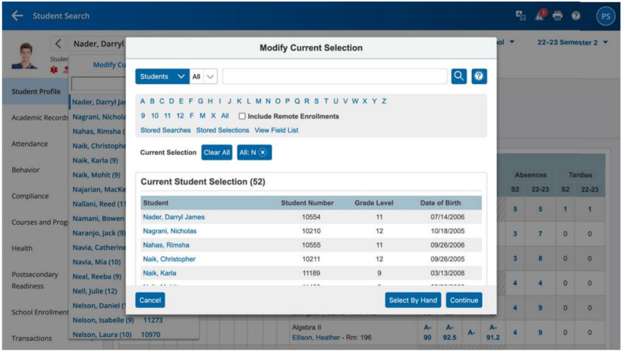The image size is (622, 351).
Task: Click the back arrow beside Student Search
Action: 18,16
